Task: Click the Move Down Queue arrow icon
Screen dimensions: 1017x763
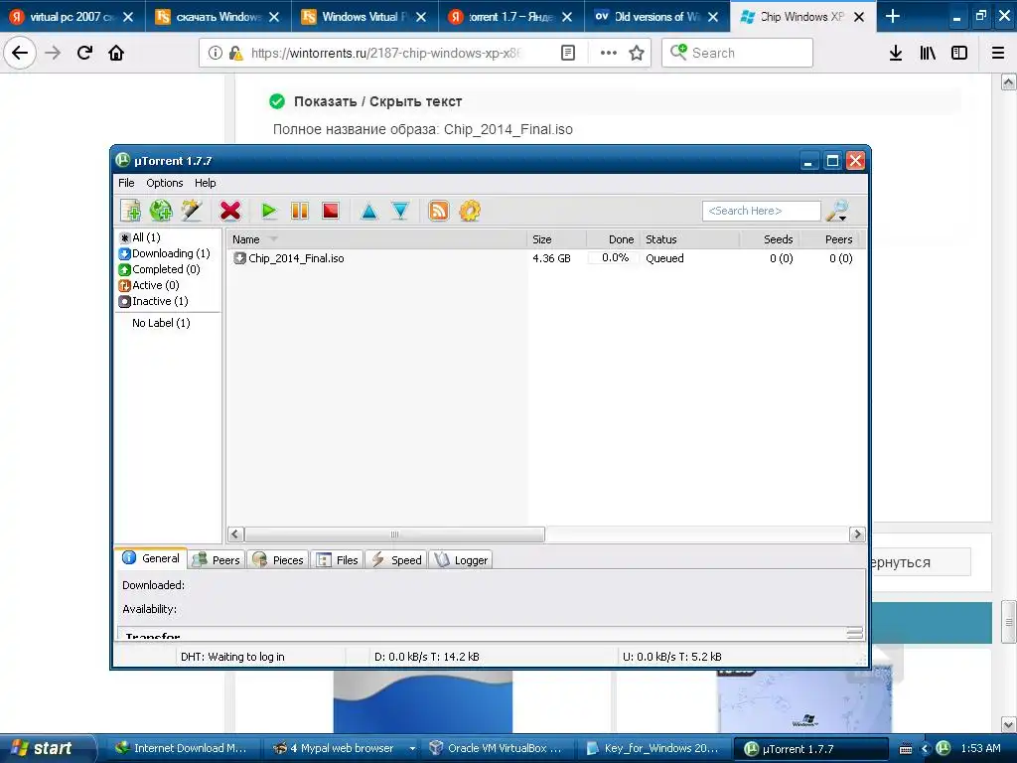Action: tap(401, 211)
